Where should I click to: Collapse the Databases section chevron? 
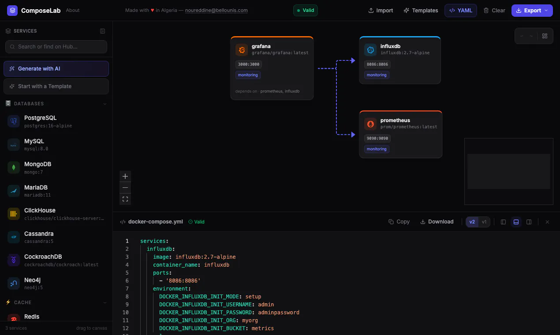point(105,104)
